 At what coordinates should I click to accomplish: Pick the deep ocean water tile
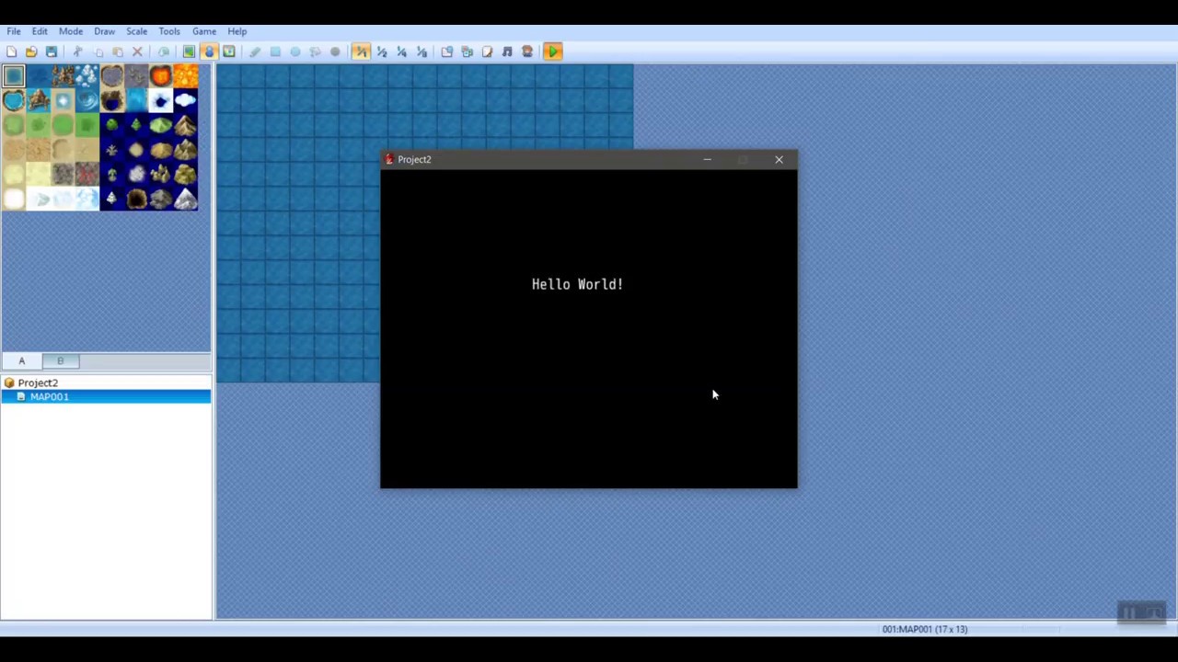[38, 76]
